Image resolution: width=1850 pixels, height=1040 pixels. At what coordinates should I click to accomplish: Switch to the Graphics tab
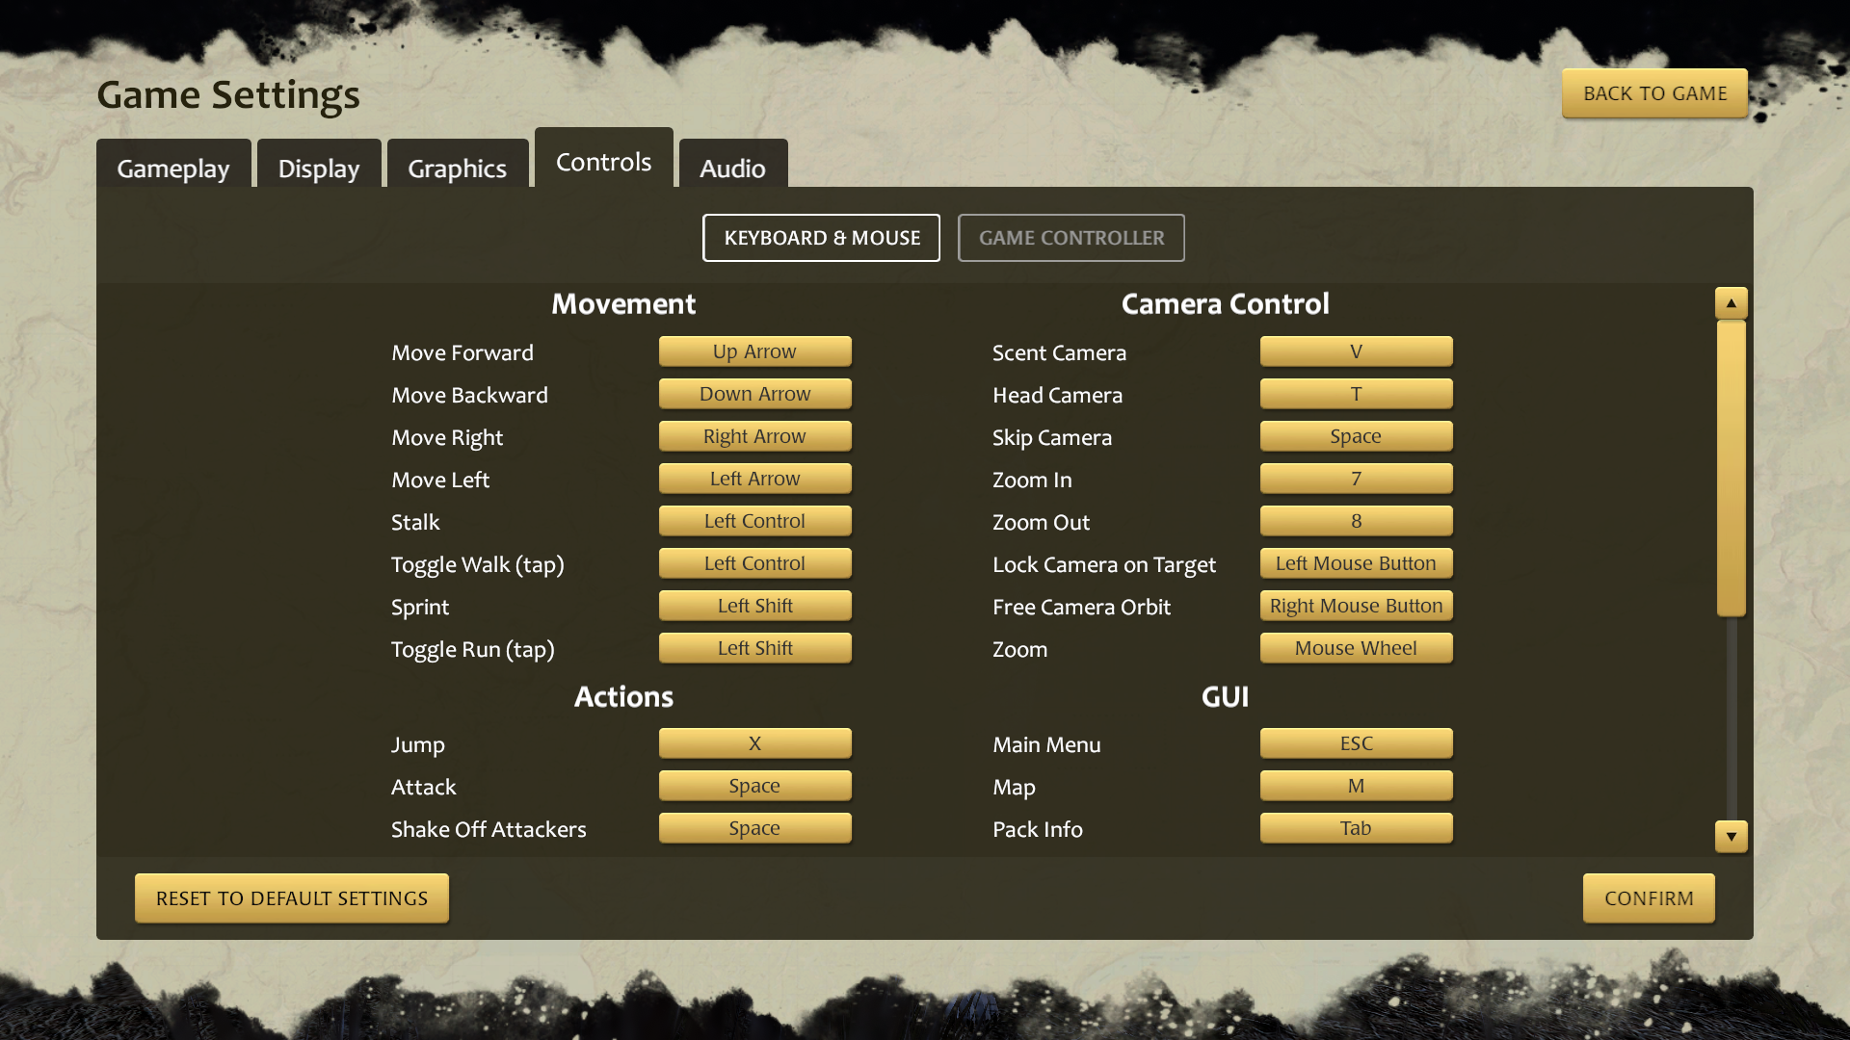[x=457, y=169]
